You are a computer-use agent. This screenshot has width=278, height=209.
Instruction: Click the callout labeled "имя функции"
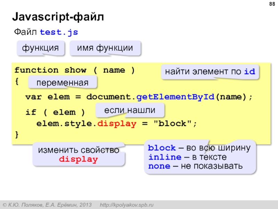(105, 48)
